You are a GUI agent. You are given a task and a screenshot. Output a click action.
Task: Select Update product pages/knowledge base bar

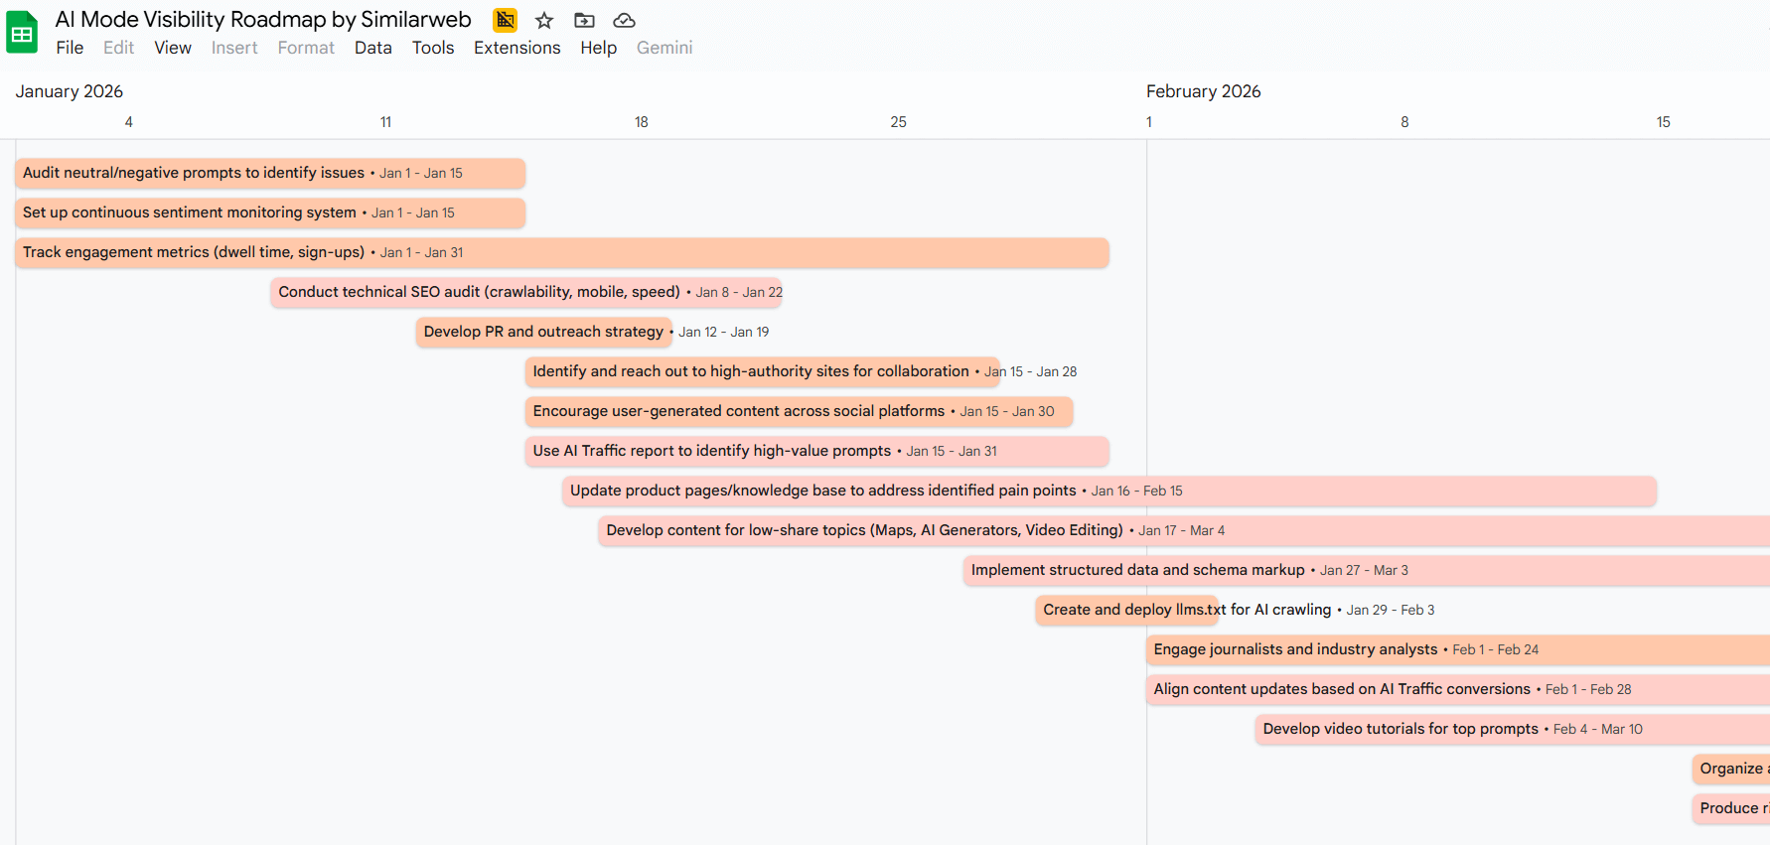tap(1109, 491)
